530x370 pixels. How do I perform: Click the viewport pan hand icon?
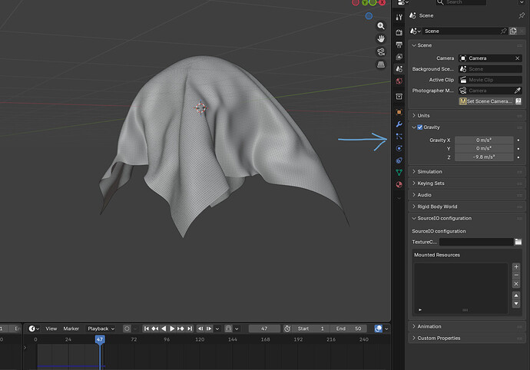point(381,39)
